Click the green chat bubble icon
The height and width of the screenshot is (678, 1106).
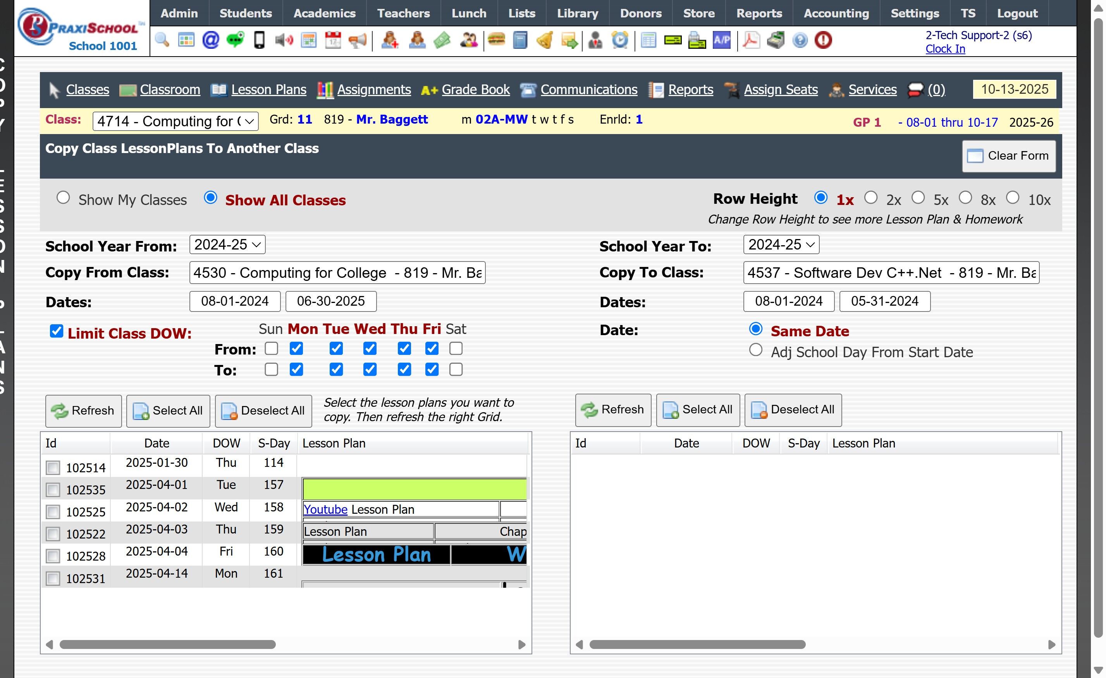[235, 40]
